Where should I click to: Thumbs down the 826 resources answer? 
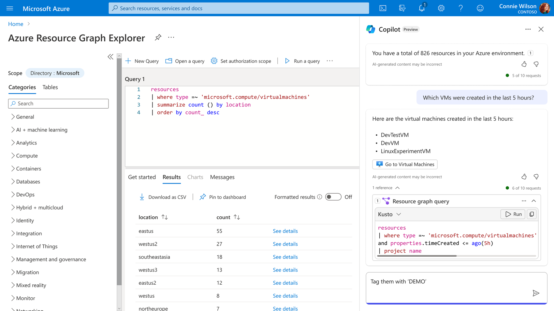coord(536,64)
